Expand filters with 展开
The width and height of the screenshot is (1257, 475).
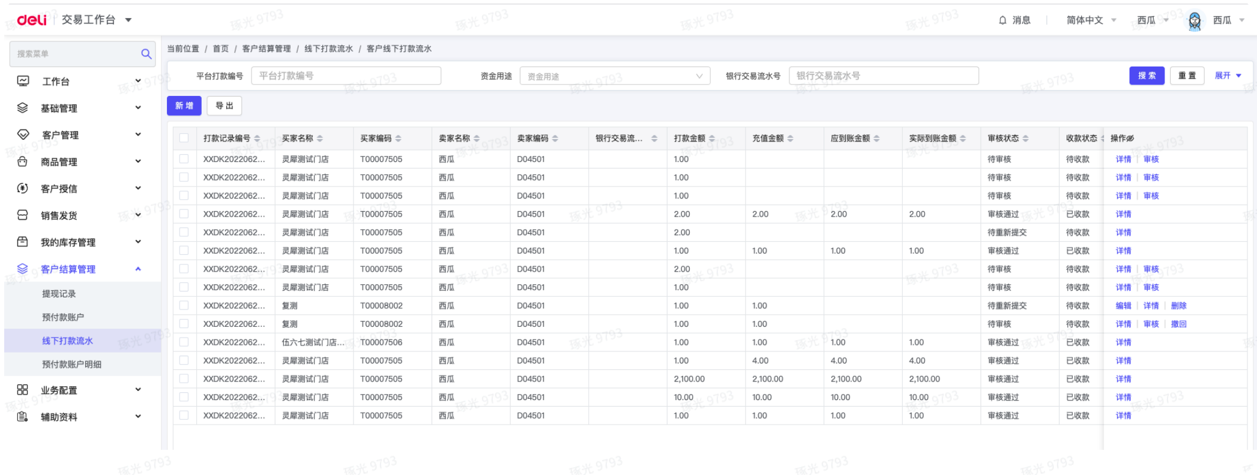[1228, 76]
